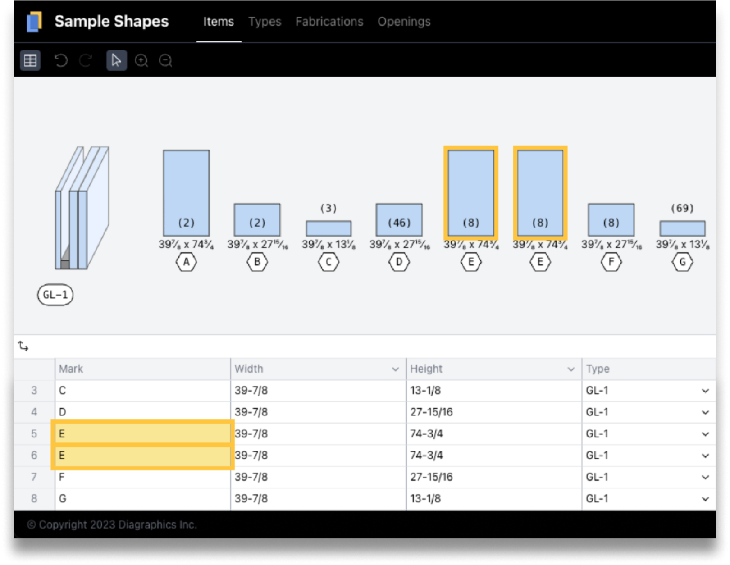The height and width of the screenshot is (565, 730).
Task: Click the zoom in magnifier
Action: pyautogui.click(x=141, y=60)
